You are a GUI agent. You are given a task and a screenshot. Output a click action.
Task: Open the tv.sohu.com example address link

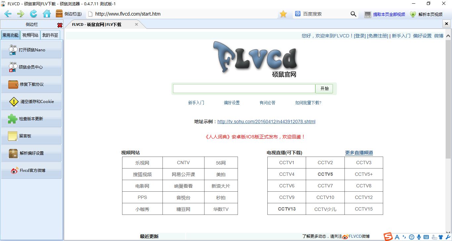pos(266,121)
